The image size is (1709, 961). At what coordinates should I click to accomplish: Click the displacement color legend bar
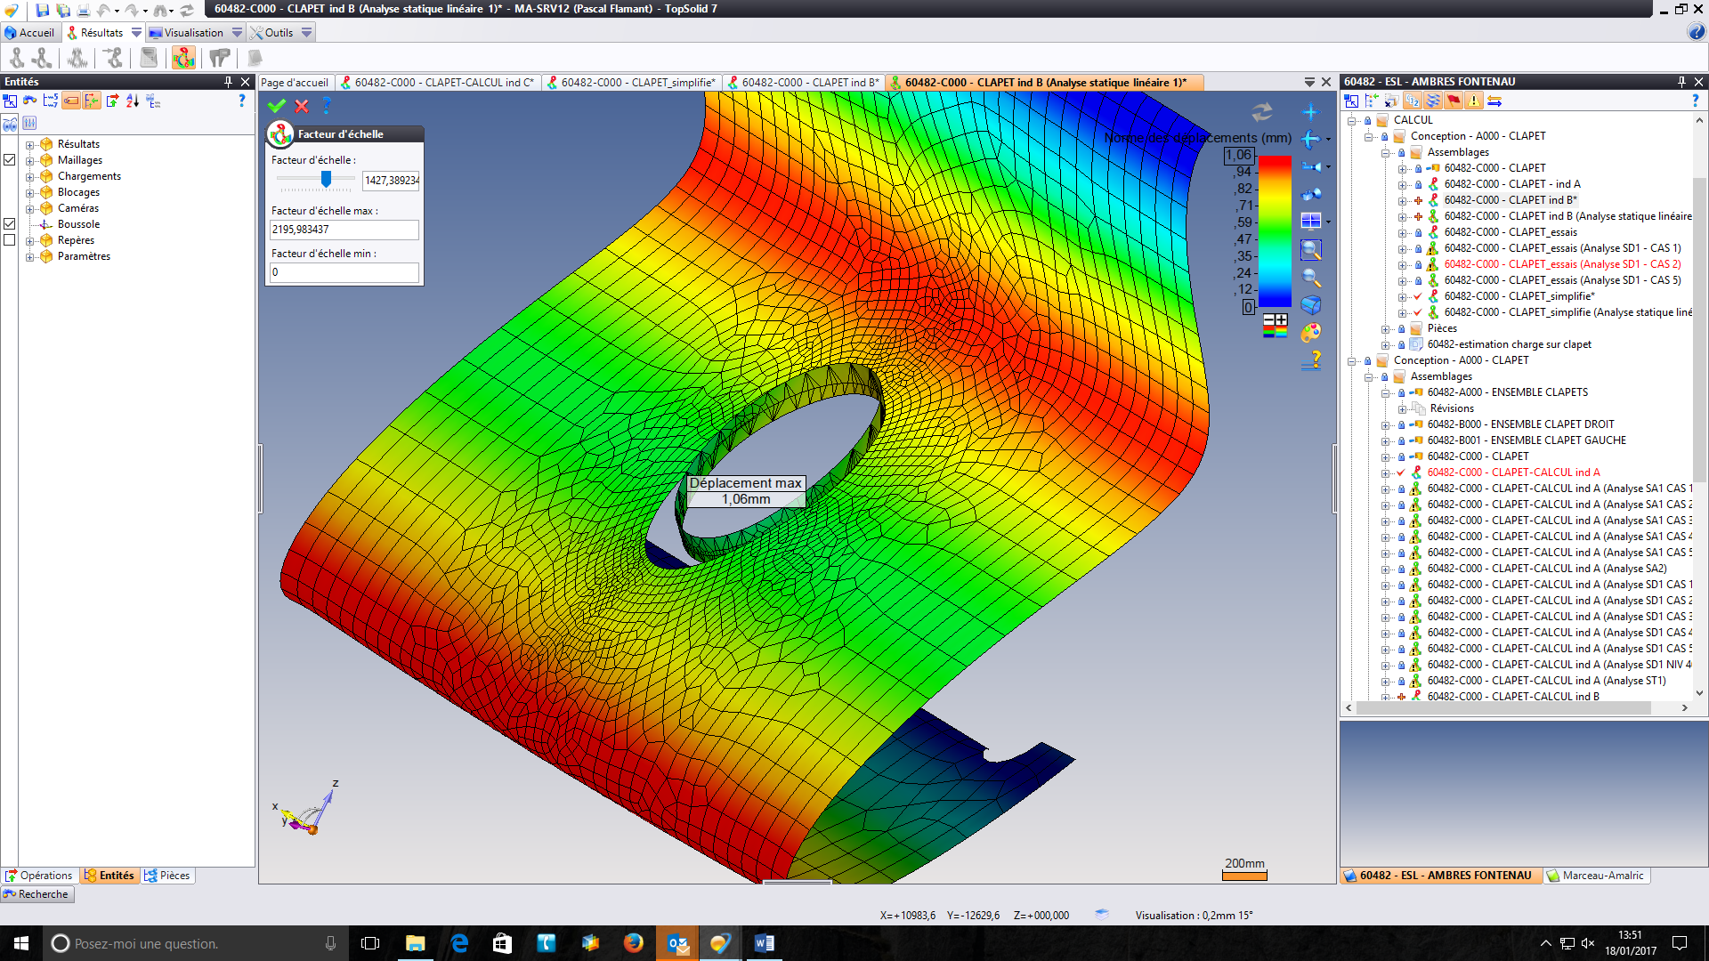click(x=1275, y=231)
